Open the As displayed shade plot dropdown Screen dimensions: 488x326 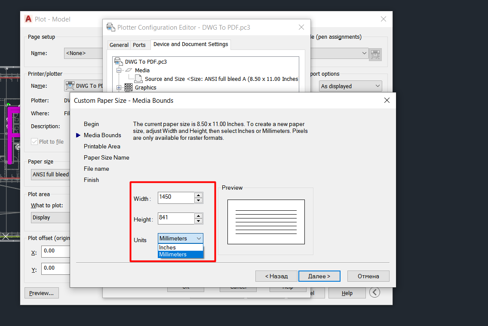tap(351, 86)
